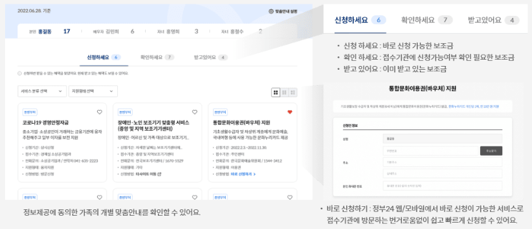Click the period 2022.2.3.~2022.11.30. text
Viewport: 532px width, 229px height.
click(x=249, y=148)
